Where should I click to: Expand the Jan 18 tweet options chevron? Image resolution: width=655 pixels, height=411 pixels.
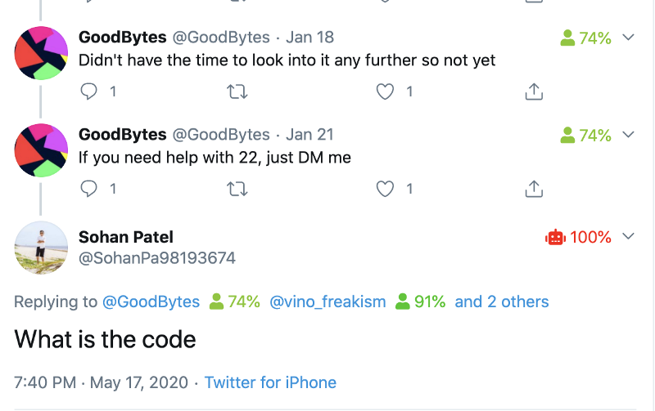[x=628, y=38]
